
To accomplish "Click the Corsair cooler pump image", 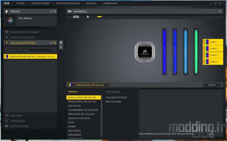I will pos(145,52).
